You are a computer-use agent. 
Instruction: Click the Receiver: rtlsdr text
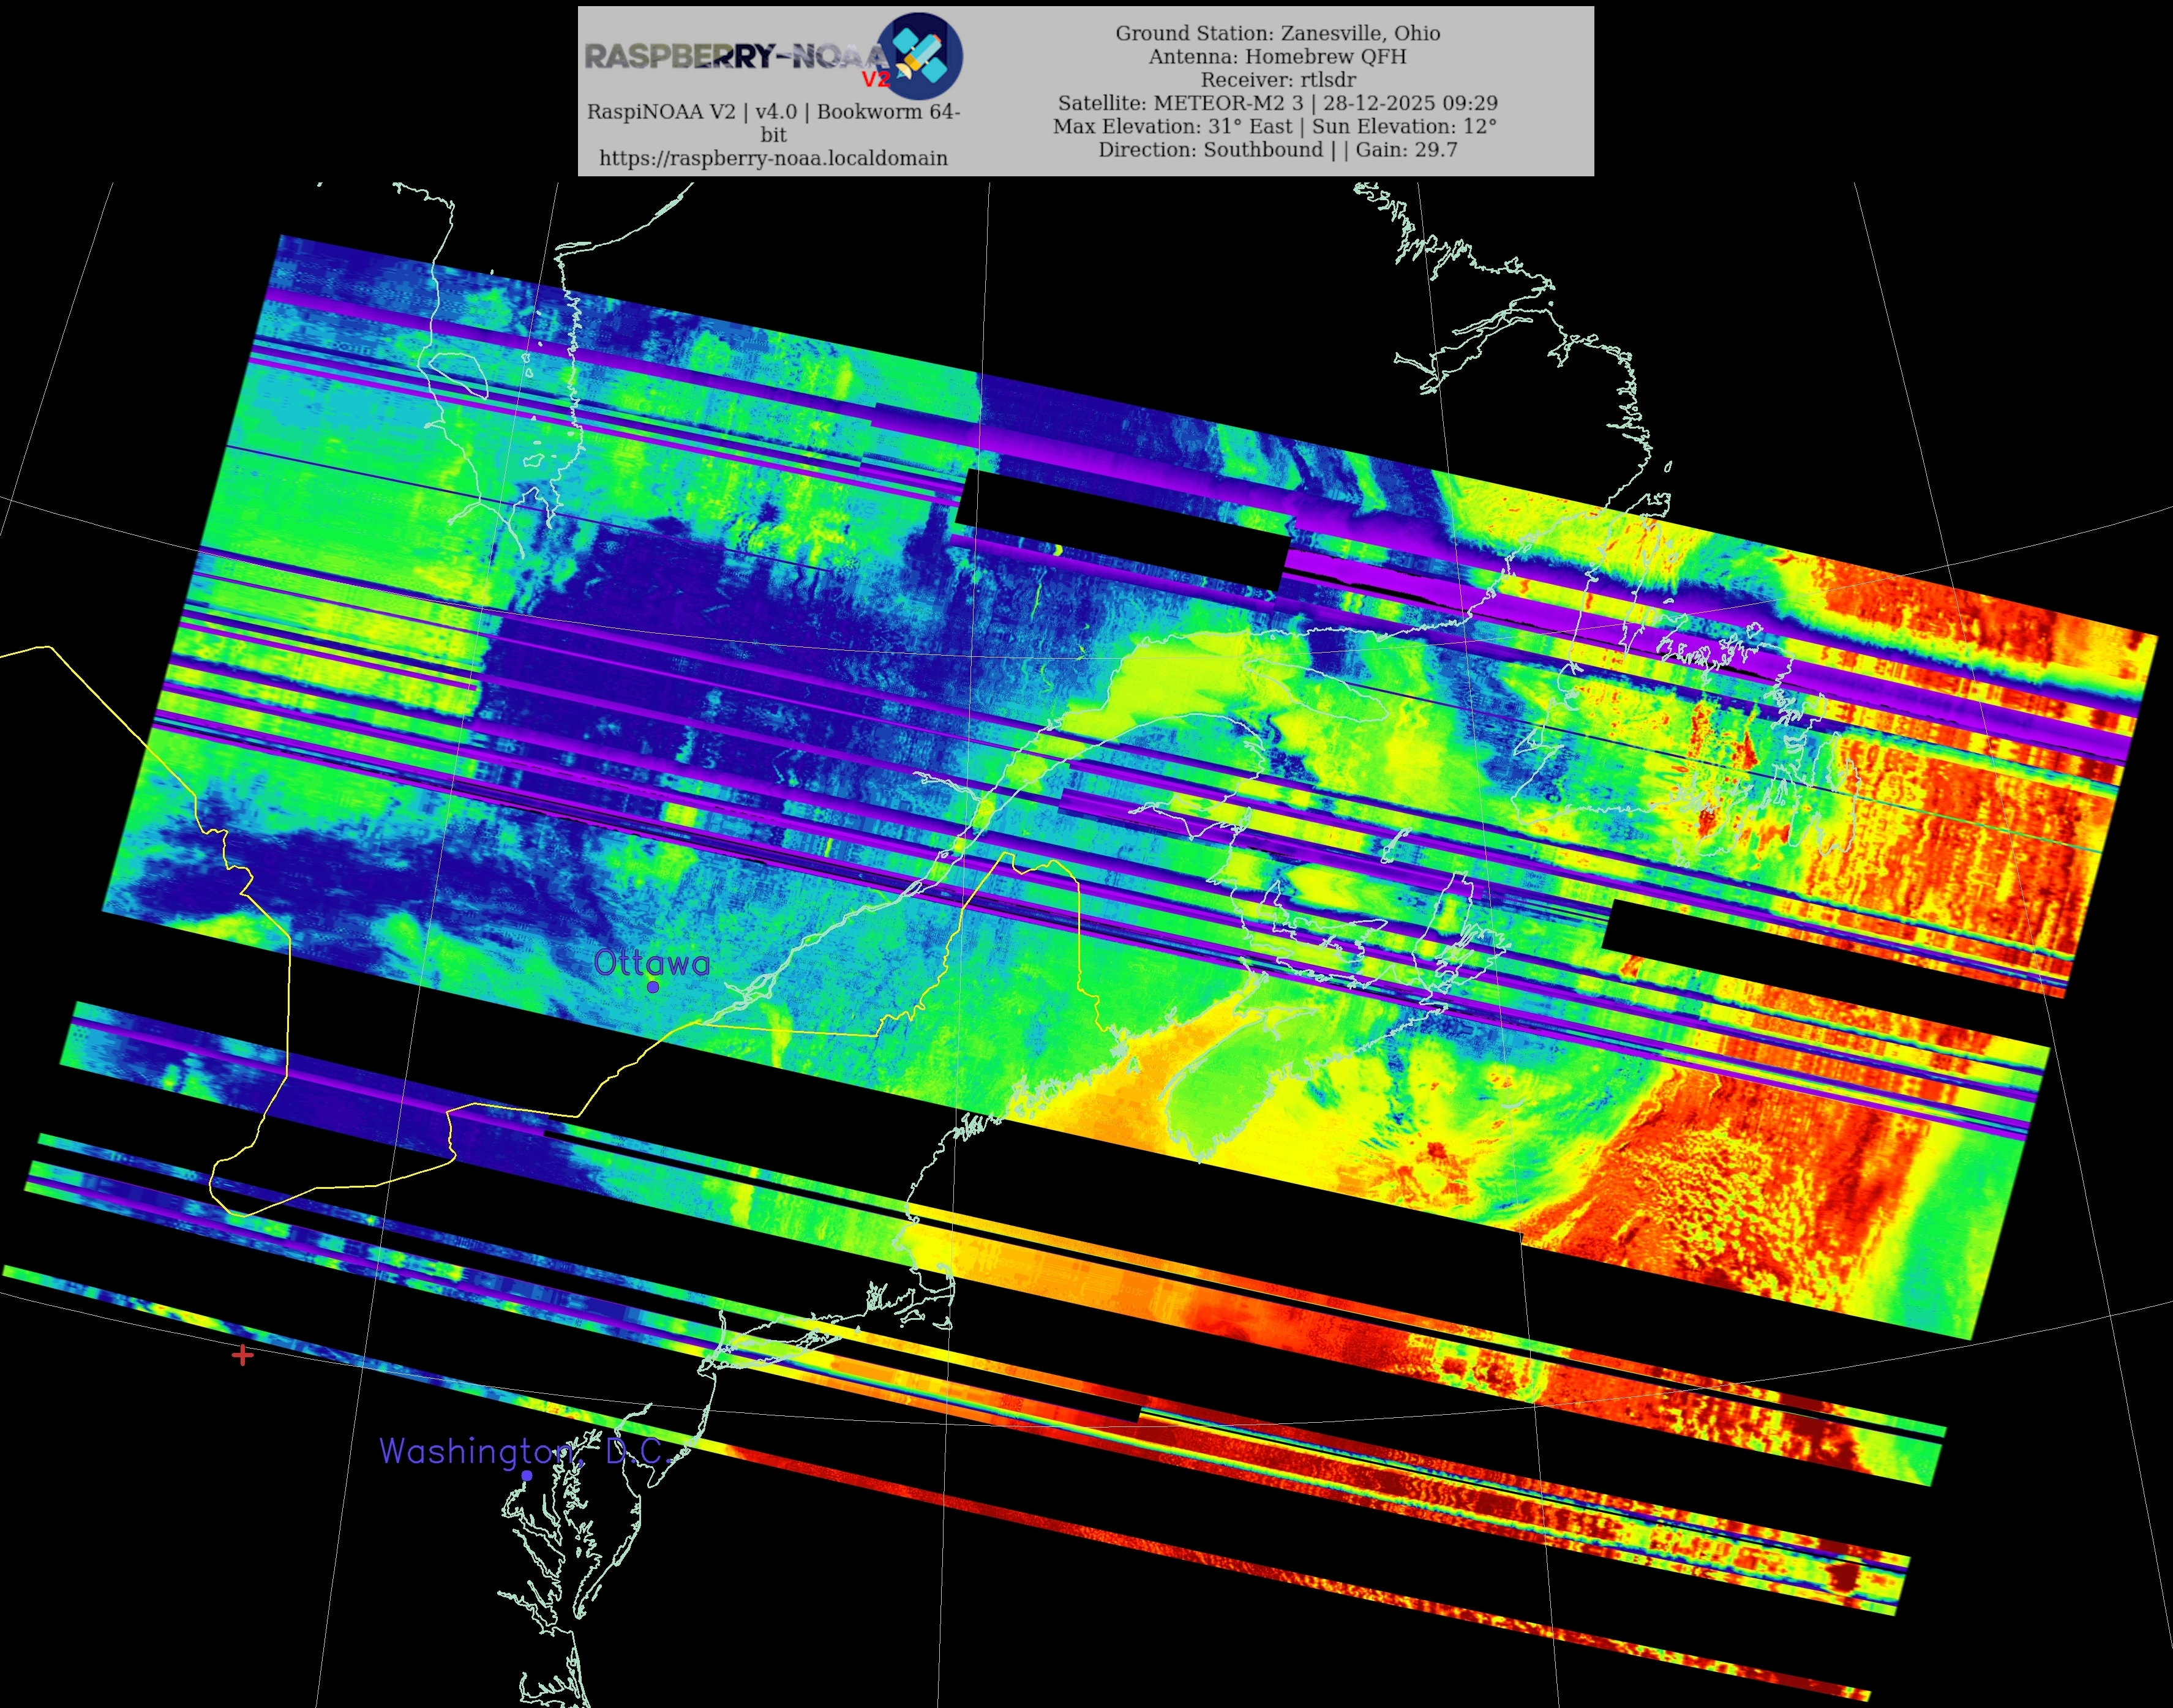coord(1277,80)
